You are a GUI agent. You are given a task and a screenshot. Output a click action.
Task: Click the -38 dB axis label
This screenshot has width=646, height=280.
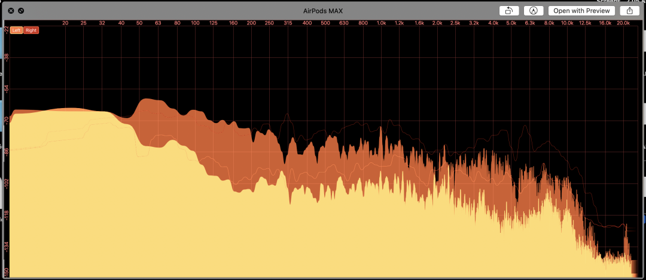pyautogui.click(x=7, y=59)
